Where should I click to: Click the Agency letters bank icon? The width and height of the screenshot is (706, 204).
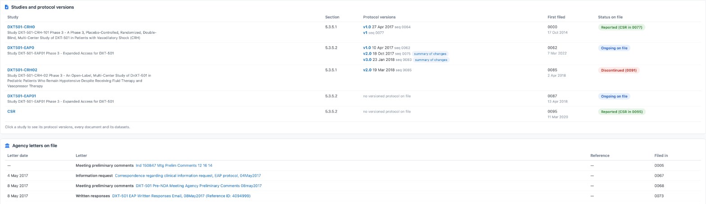coord(7,146)
